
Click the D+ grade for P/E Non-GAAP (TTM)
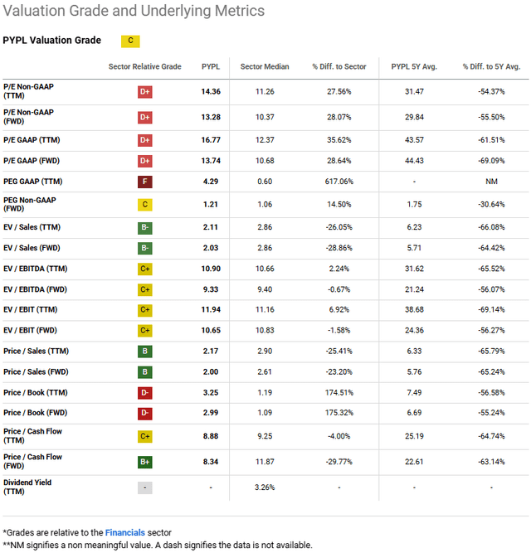(x=145, y=92)
